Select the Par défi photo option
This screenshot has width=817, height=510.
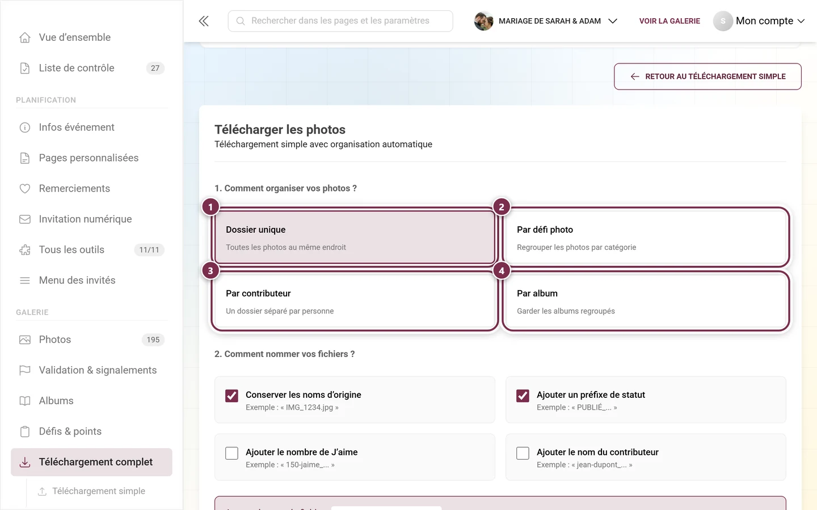click(646, 237)
